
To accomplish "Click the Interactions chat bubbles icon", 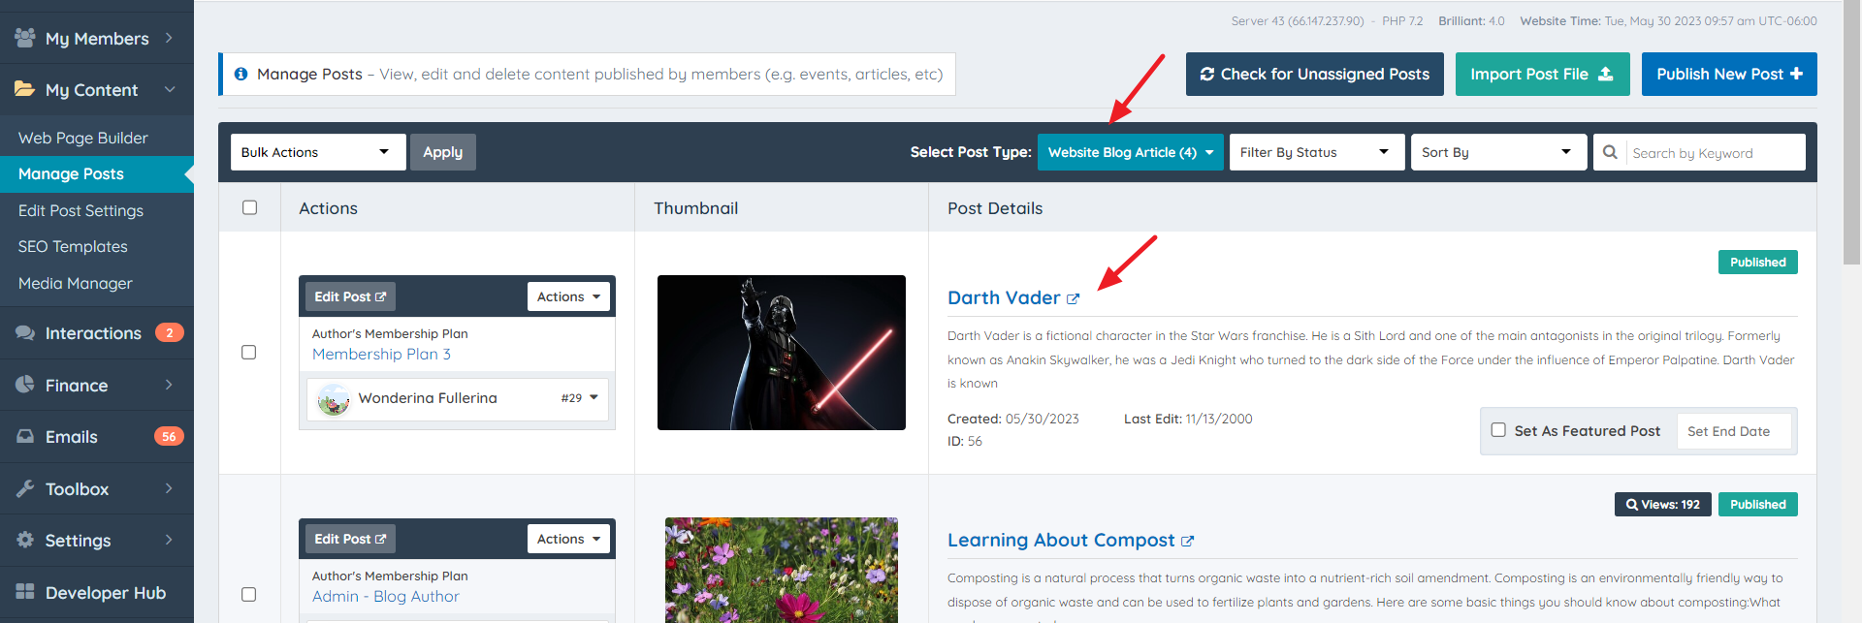I will pyautogui.click(x=25, y=332).
